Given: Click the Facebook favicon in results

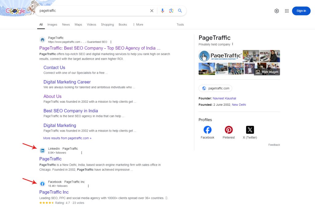Looking at the screenshot, I should click(x=42, y=184).
